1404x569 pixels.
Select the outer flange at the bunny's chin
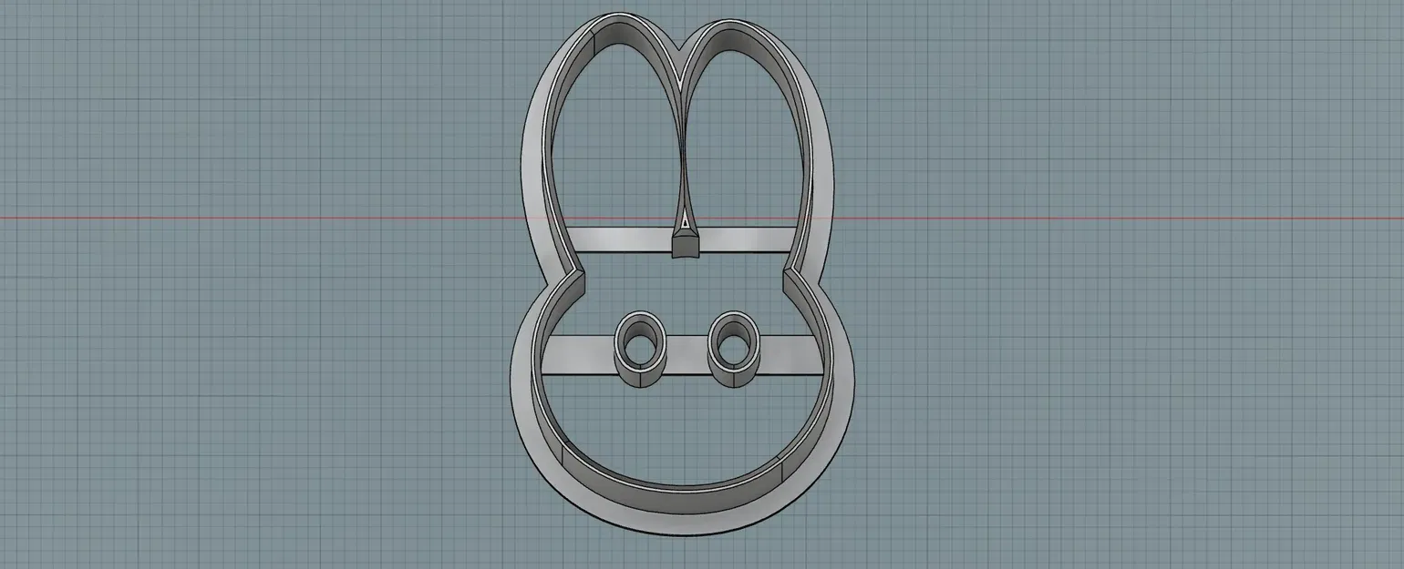click(684, 523)
